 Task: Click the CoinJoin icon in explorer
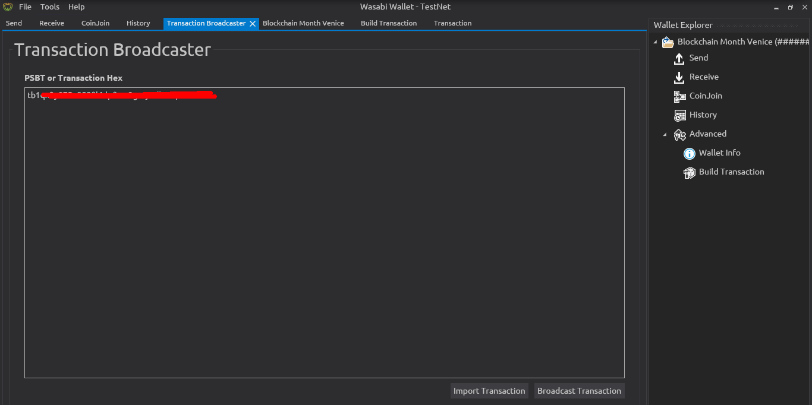(679, 96)
